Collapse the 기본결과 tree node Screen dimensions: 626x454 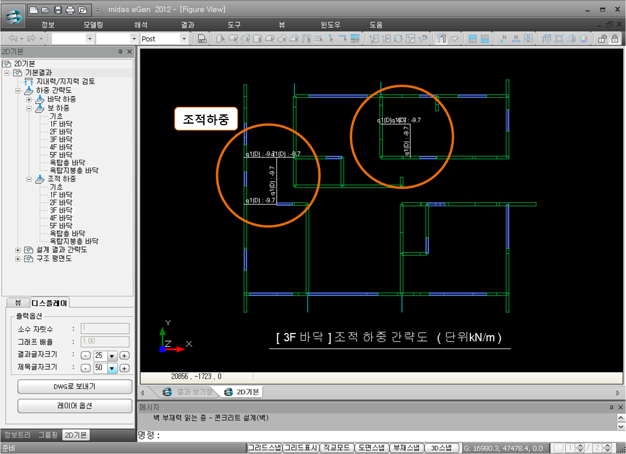point(7,73)
